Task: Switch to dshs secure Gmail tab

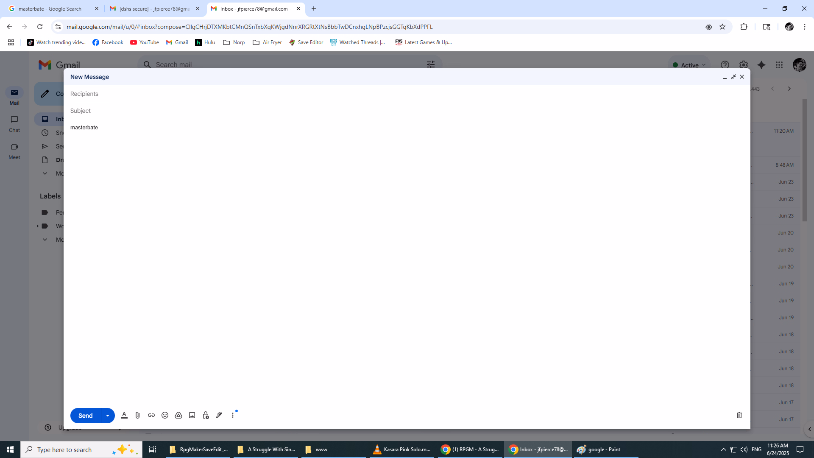Action: click(154, 8)
